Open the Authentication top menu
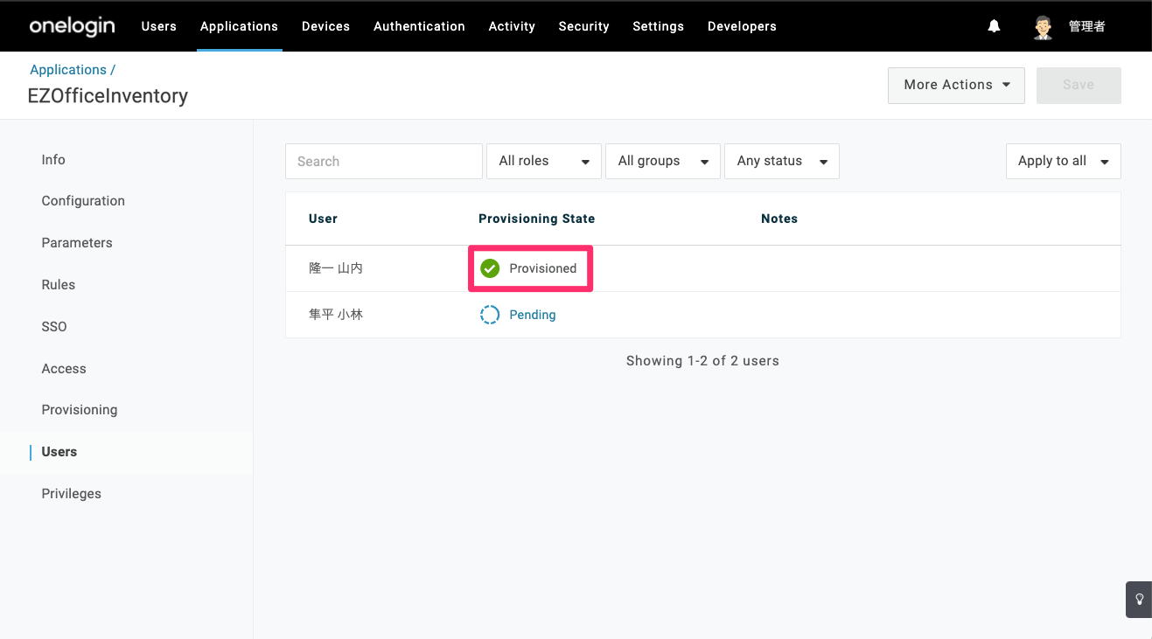Screen dimensions: 1152x639 coord(419,26)
